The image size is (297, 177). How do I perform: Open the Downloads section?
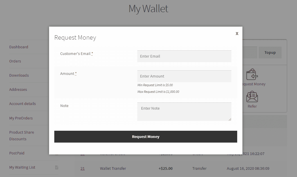tap(19, 75)
